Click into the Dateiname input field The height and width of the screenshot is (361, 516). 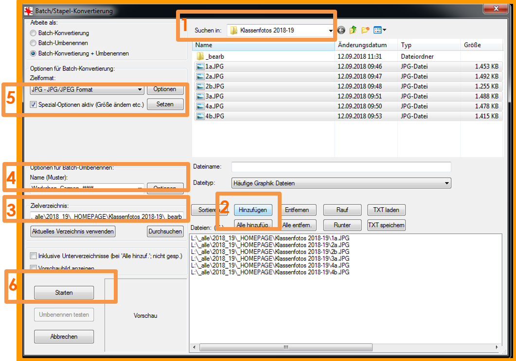pyautogui.click(x=341, y=167)
